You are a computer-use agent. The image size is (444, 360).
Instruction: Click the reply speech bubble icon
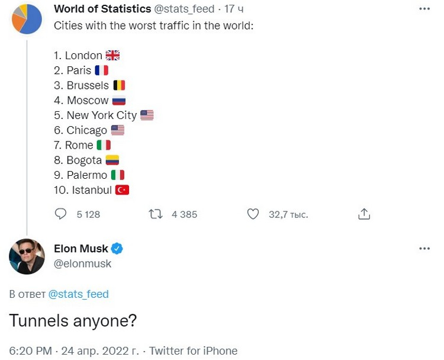(60, 214)
